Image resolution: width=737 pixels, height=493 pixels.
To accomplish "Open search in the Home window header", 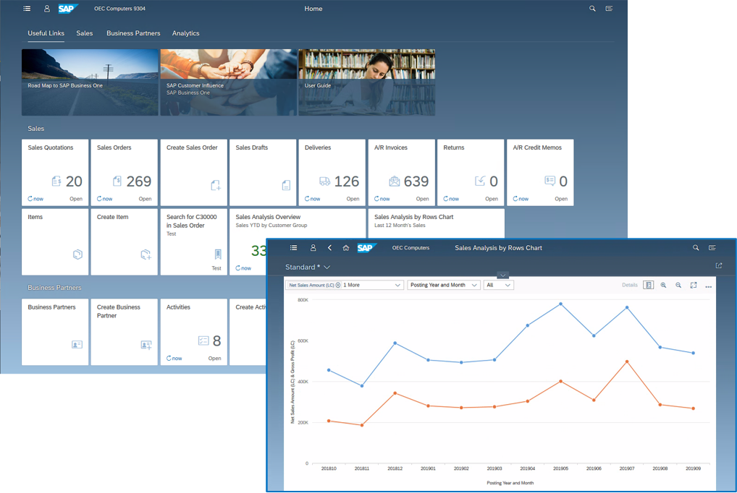I will 592,9.
